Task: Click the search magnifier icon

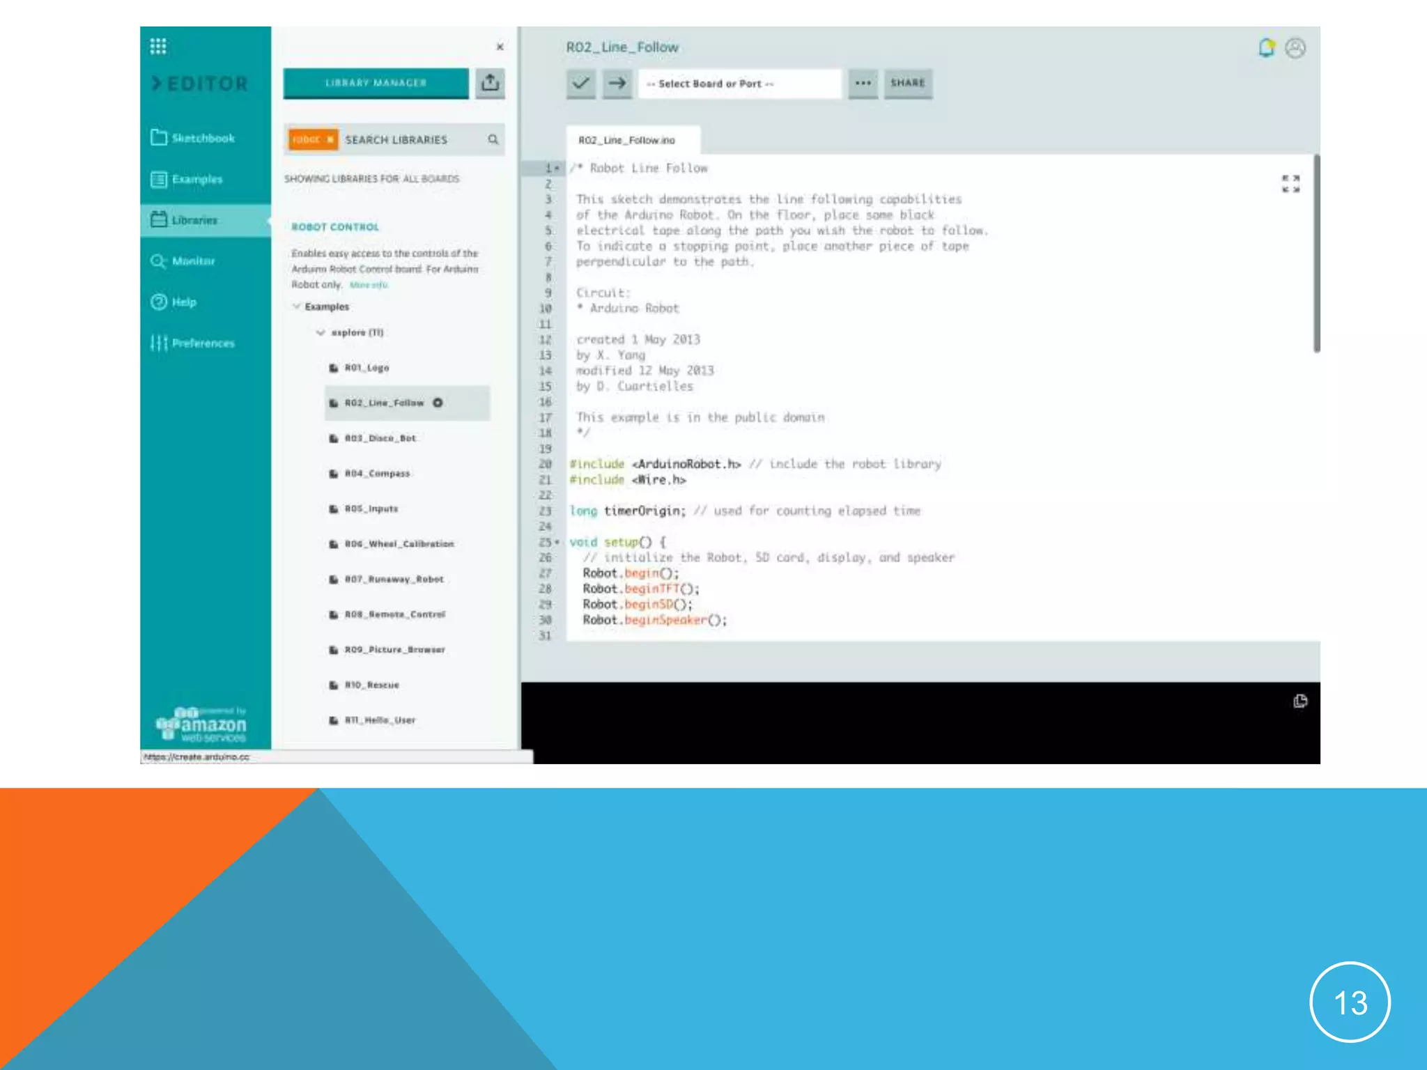Action: point(493,139)
